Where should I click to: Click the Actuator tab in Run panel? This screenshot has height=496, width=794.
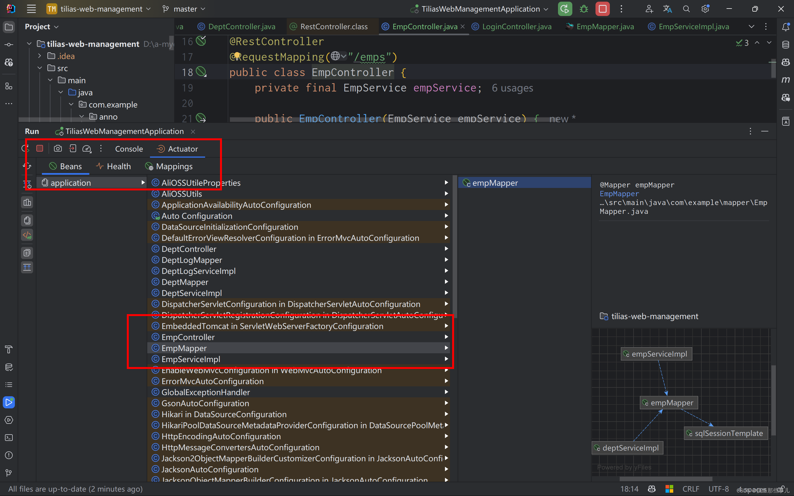[182, 149]
